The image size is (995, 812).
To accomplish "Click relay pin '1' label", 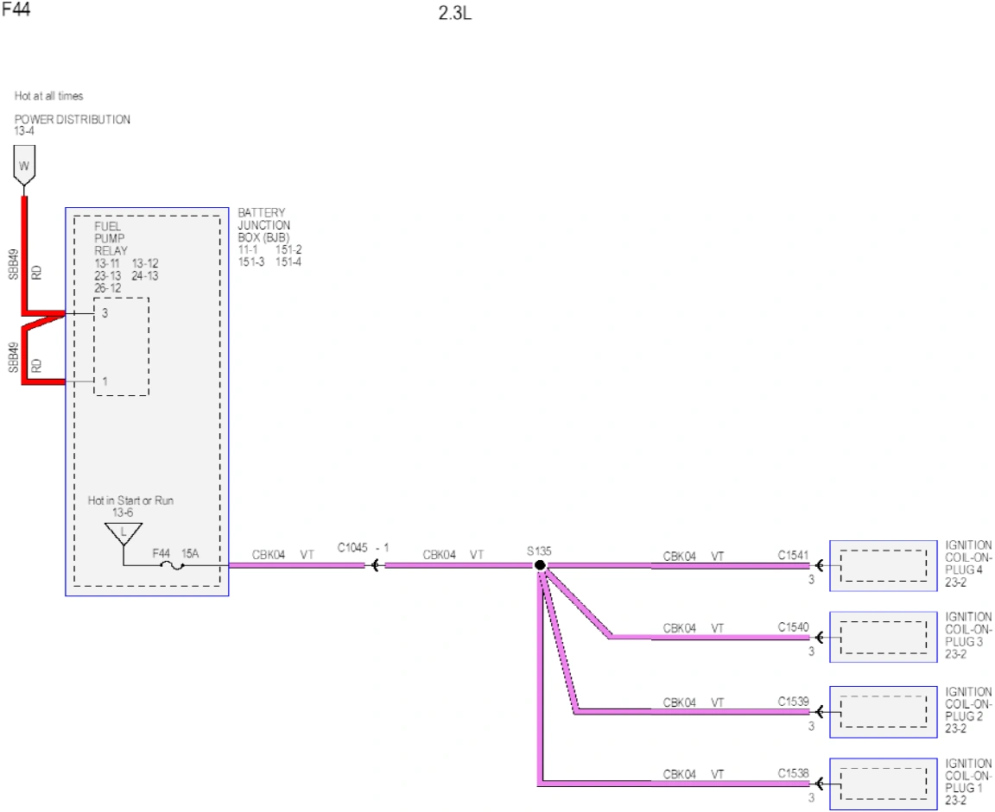I will (105, 381).
